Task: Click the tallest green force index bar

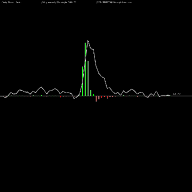Action: pos(85,69)
